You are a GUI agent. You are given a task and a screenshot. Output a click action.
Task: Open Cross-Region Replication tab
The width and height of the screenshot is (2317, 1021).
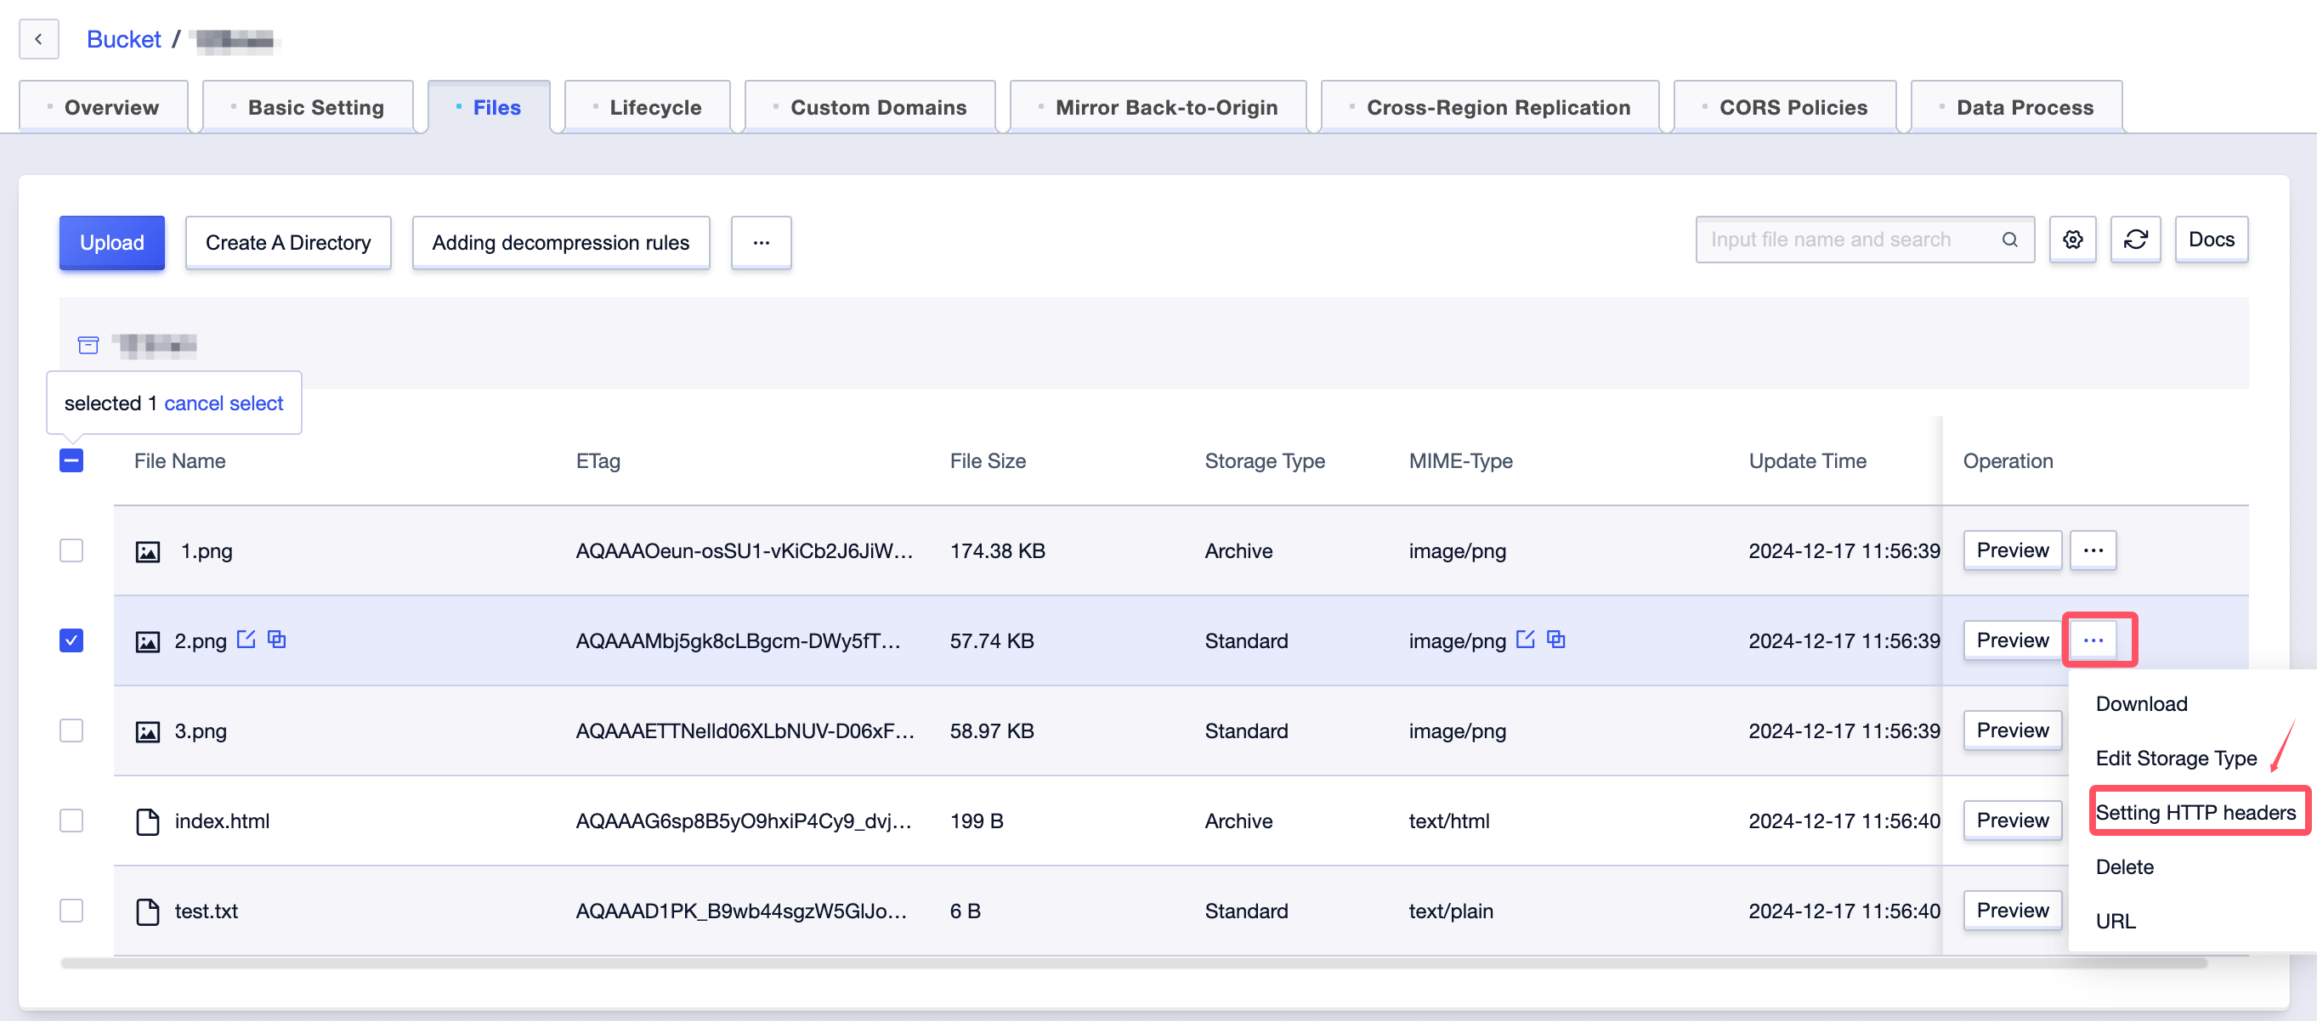(x=1489, y=107)
